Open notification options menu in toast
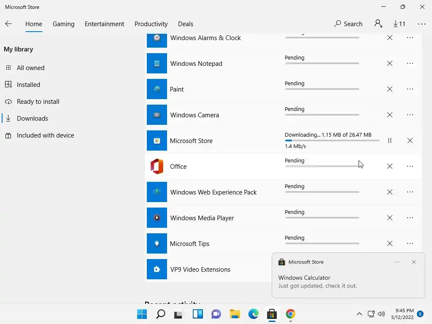Image resolution: width=432 pixels, height=324 pixels. [397, 262]
